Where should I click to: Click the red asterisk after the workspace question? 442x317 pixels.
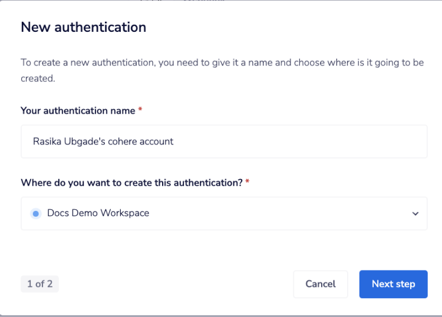(x=248, y=182)
